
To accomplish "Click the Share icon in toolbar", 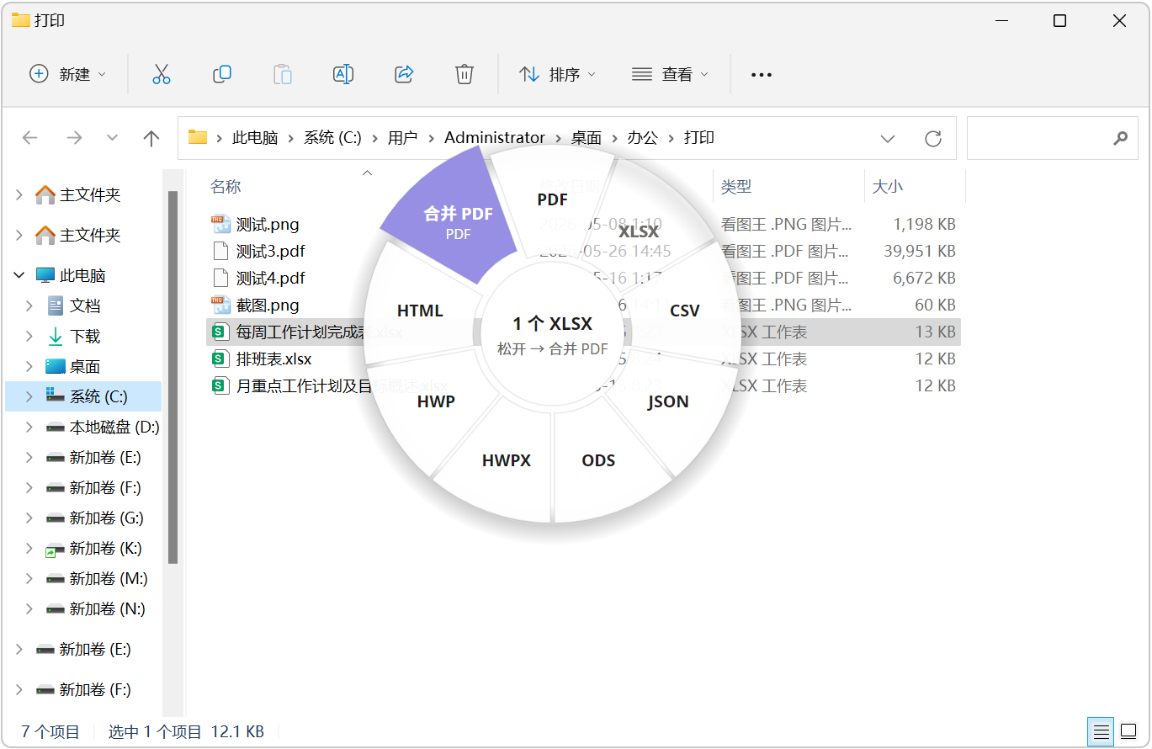I will coord(404,74).
